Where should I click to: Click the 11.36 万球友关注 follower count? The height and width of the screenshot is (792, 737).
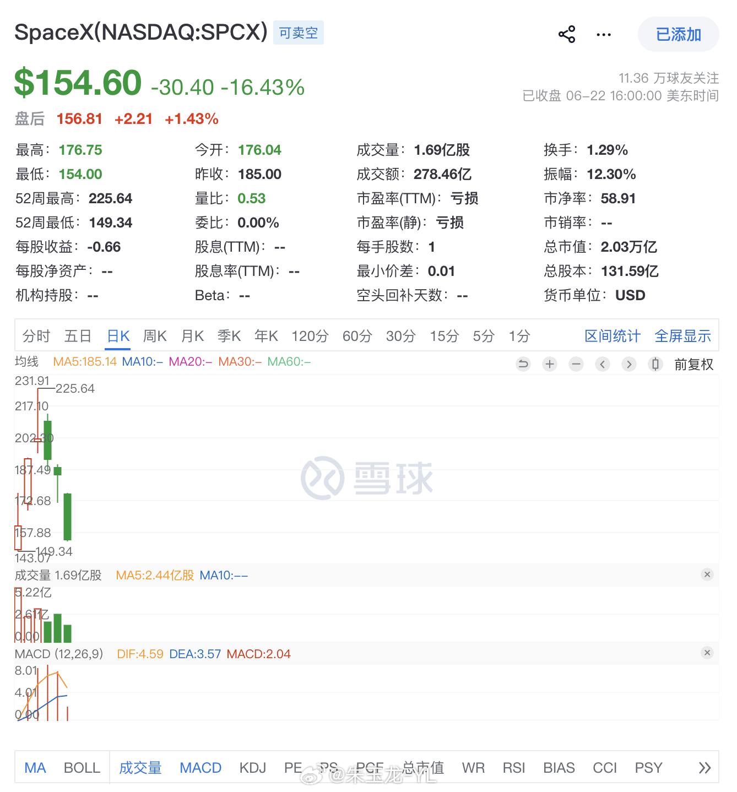click(x=668, y=78)
